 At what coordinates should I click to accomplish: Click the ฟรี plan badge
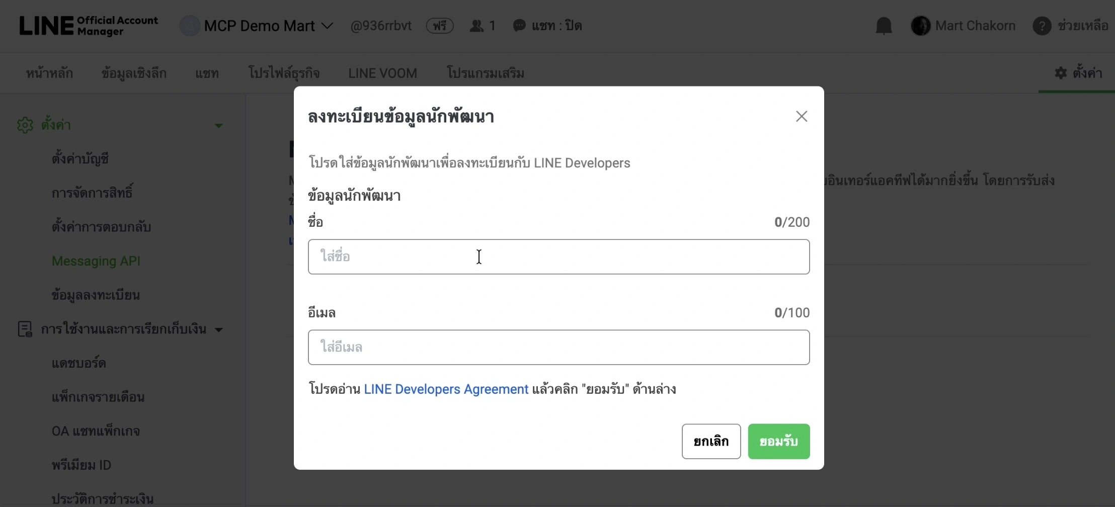click(440, 26)
